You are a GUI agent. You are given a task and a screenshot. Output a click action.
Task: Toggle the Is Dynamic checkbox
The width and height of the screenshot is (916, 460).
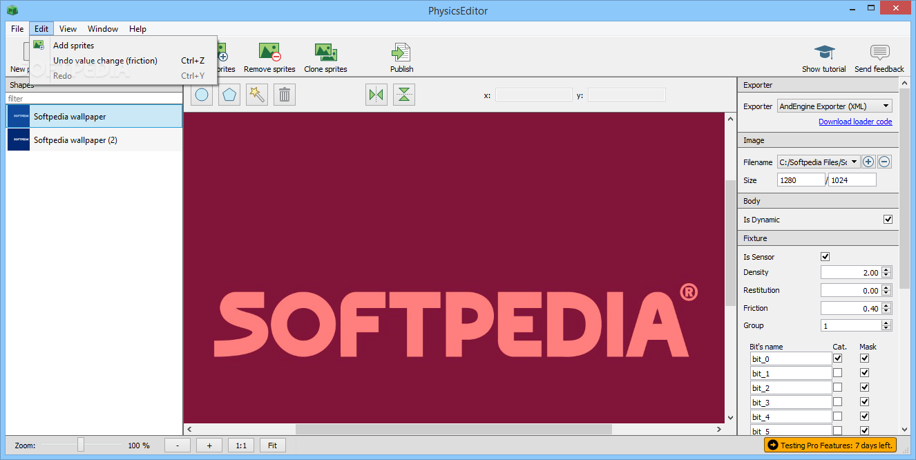click(888, 220)
